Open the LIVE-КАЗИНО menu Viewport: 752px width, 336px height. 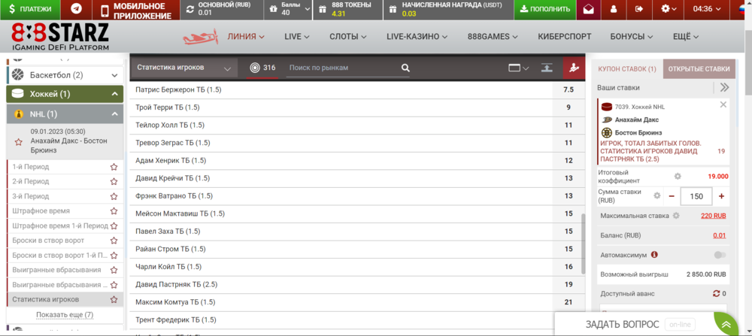(x=417, y=36)
